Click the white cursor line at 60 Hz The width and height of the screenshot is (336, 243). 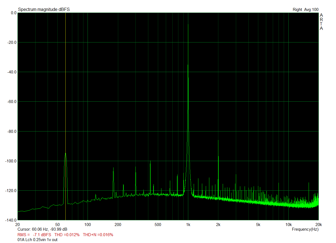pyautogui.click(x=66, y=82)
